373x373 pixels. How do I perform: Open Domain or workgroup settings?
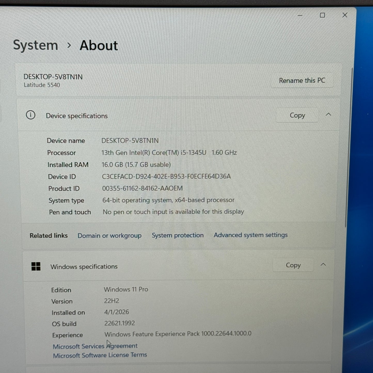click(109, 235)
